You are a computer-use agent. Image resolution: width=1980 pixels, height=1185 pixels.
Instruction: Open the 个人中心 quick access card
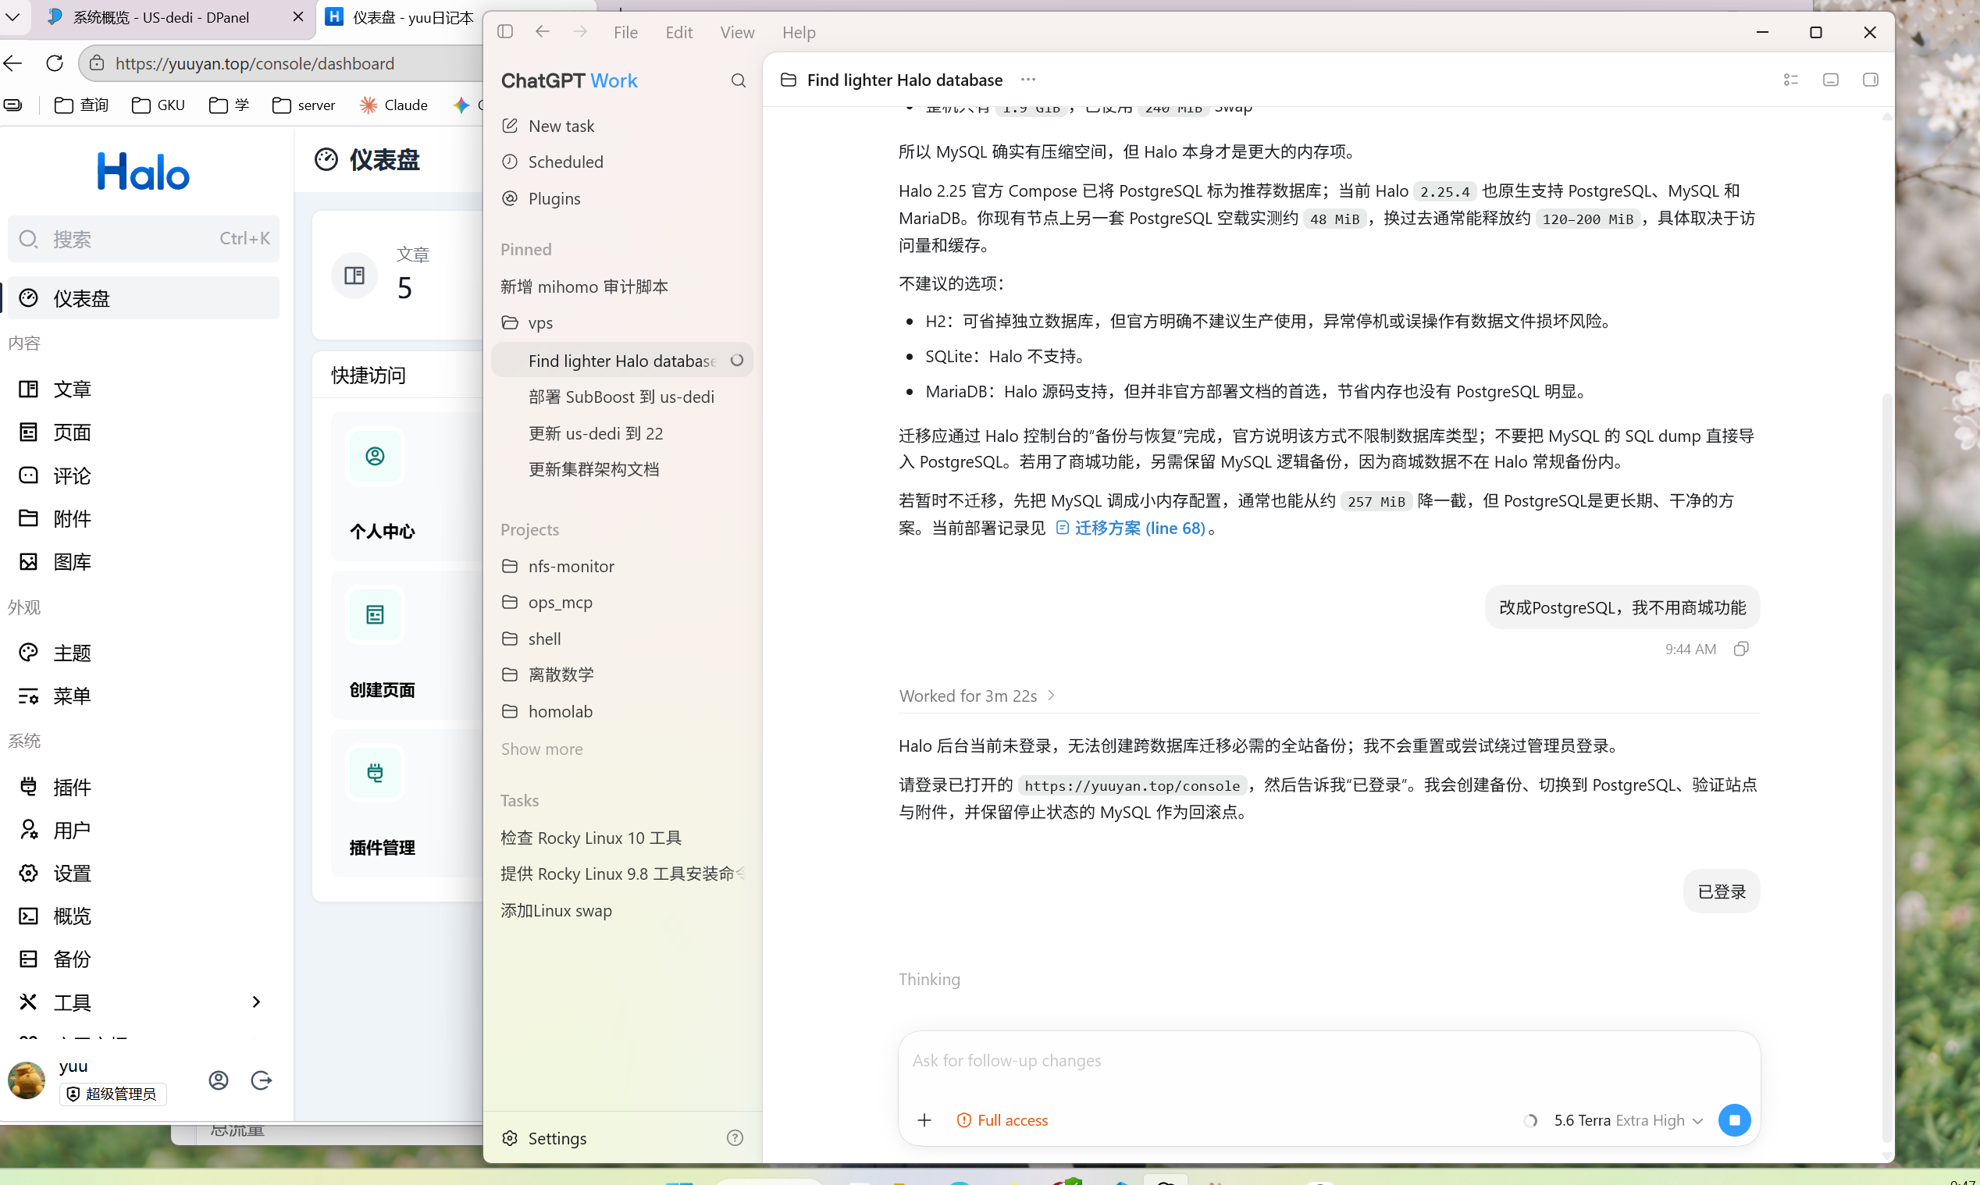pos(408,486)
